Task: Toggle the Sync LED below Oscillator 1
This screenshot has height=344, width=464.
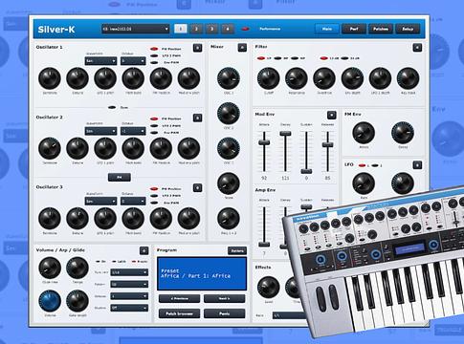Action: coord(112,108)
